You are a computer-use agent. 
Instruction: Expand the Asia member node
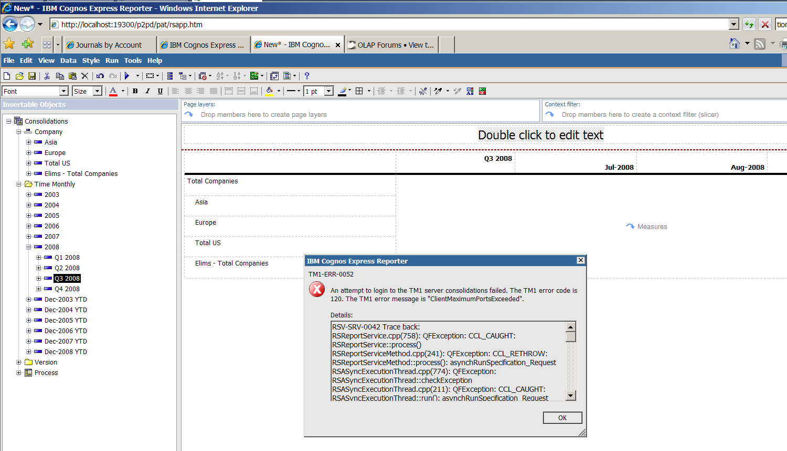pos(28,142)
